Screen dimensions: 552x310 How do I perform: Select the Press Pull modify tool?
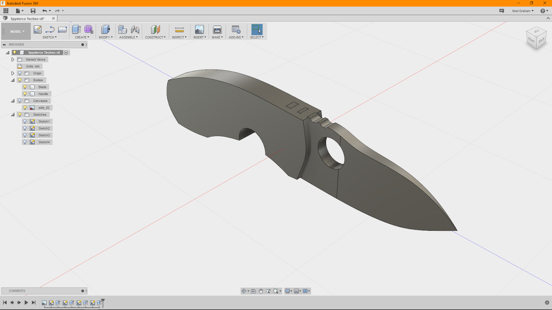106,29
